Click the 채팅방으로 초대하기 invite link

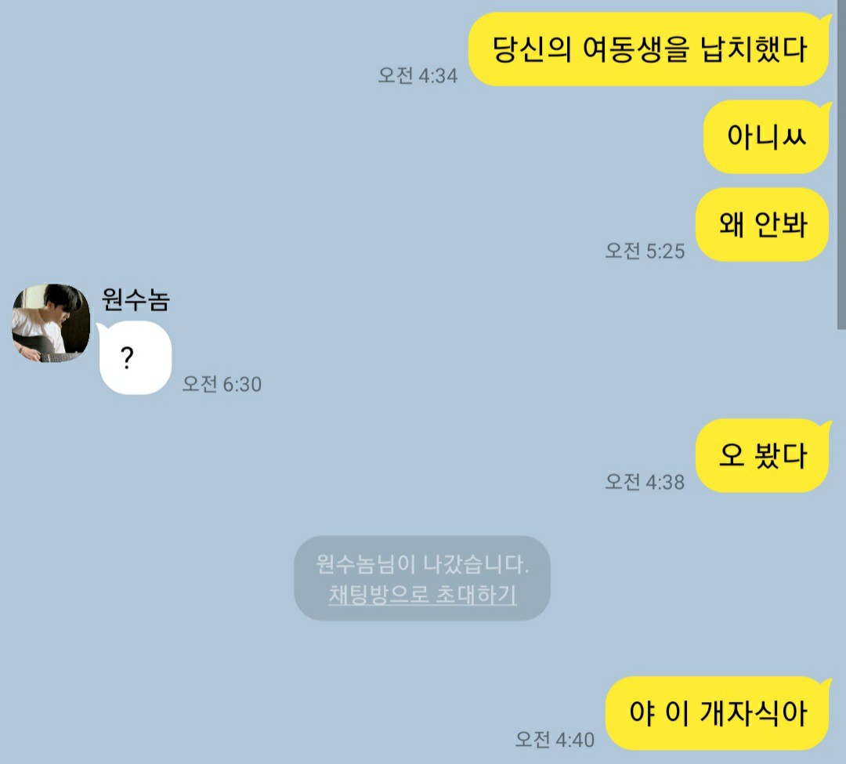coord(422,594)
